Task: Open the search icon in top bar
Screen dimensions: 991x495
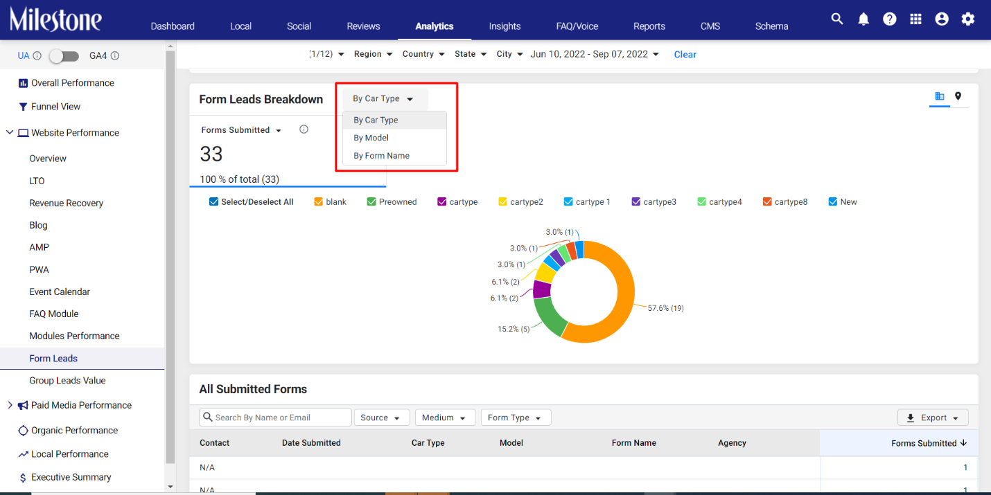Action: point(837,19)
